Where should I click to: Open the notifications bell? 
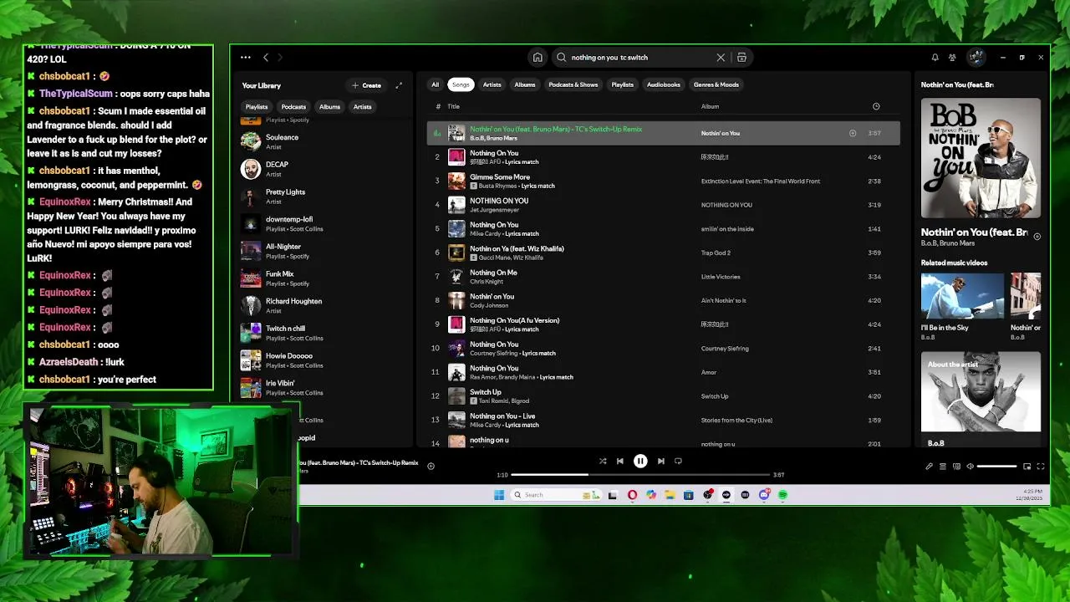coord(935,58)
